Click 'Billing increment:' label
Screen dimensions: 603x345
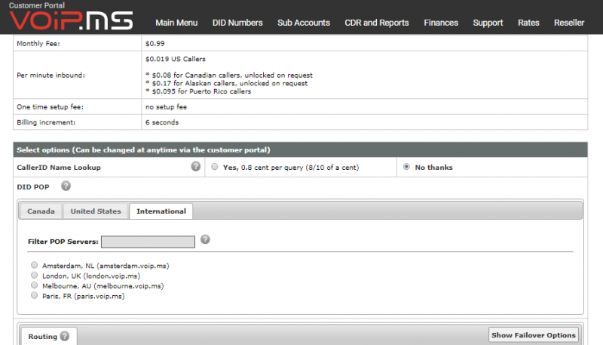pos(46,122)
